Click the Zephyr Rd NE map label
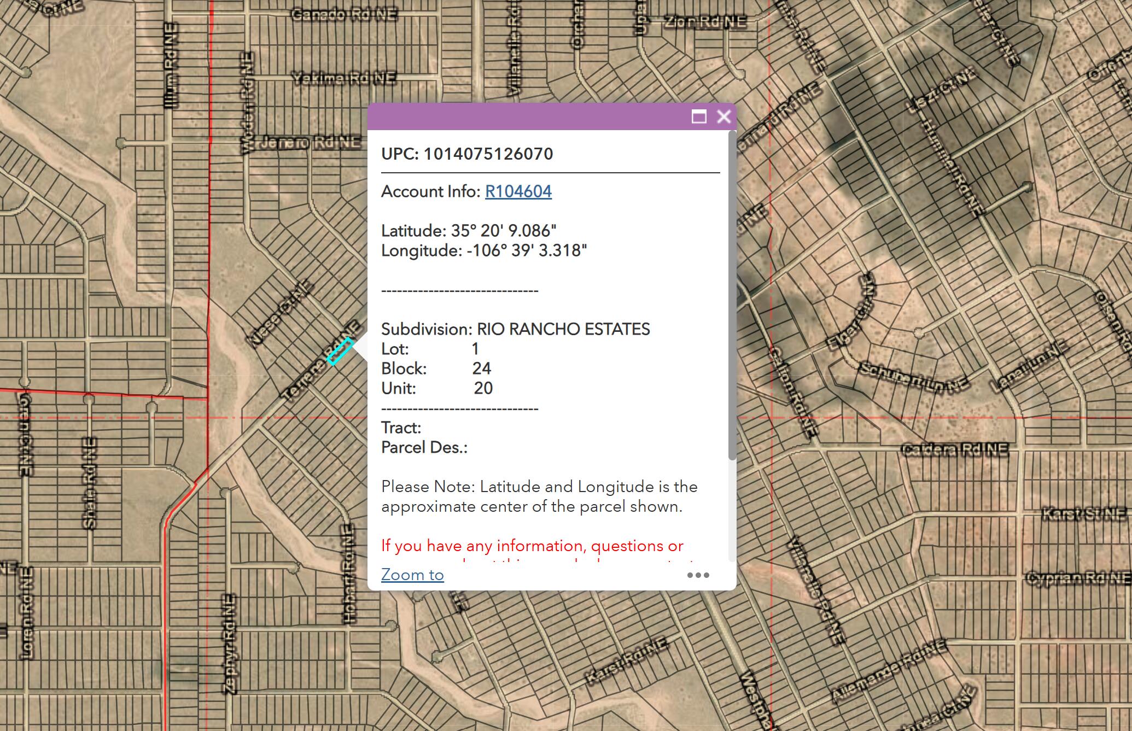This screenshot has height=731, width=1132. (230, 644)
